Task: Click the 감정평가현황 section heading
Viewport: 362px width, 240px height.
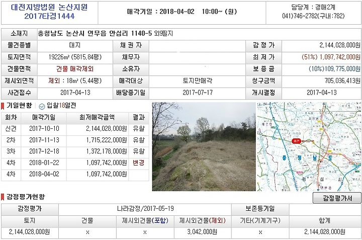Action: point(26,197)
